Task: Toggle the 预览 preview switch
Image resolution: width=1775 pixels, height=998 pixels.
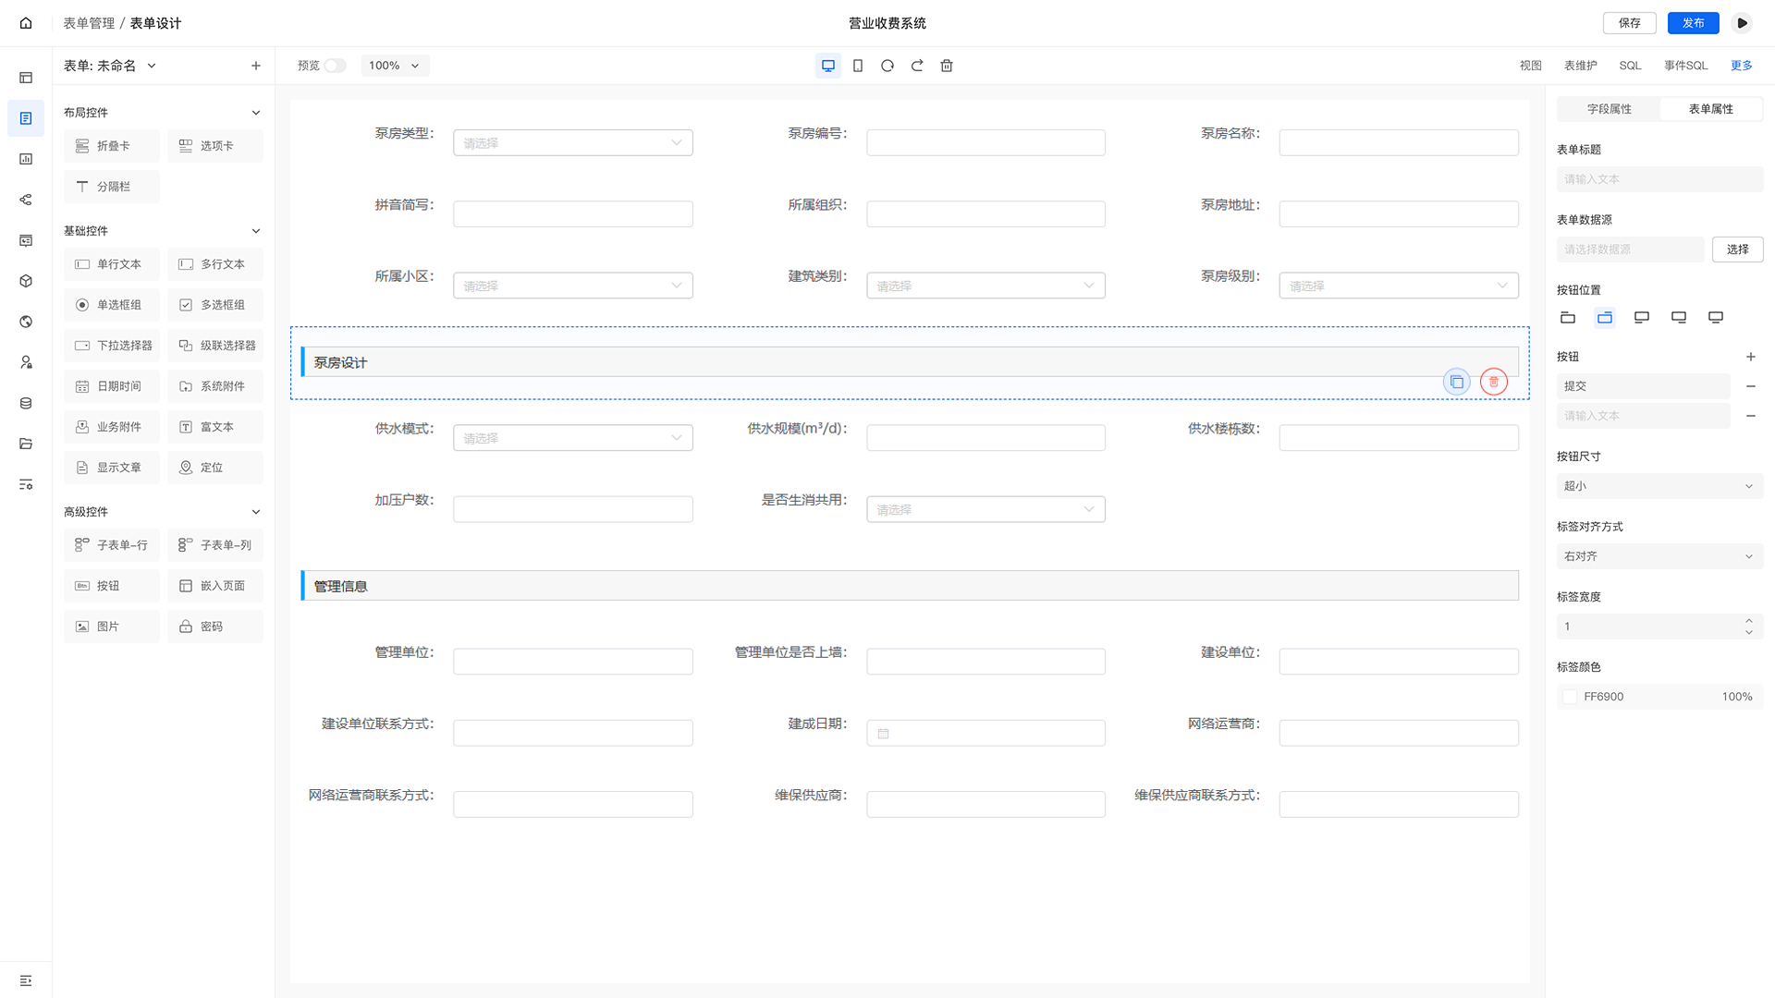Action: (335, 66)
